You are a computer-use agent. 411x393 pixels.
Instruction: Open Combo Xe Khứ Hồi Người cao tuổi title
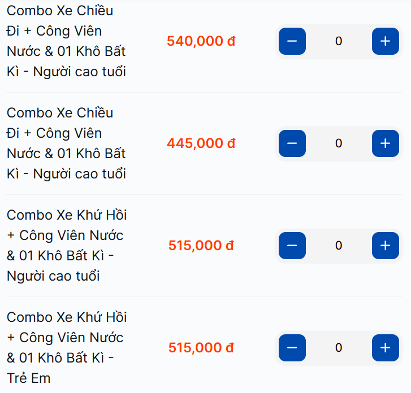[x=66, y=246]
